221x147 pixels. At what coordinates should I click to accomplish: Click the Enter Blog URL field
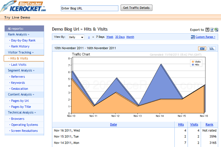[90, 8]
